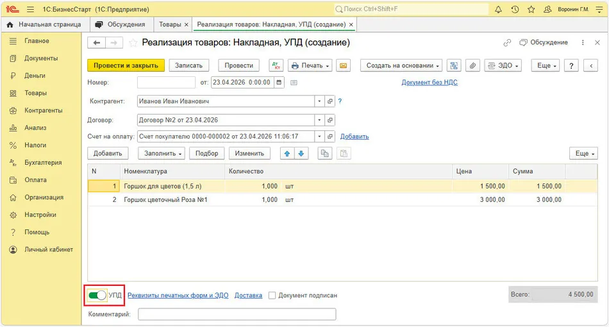
Task: Open the Печать dropdown
Action: [310, 65]
